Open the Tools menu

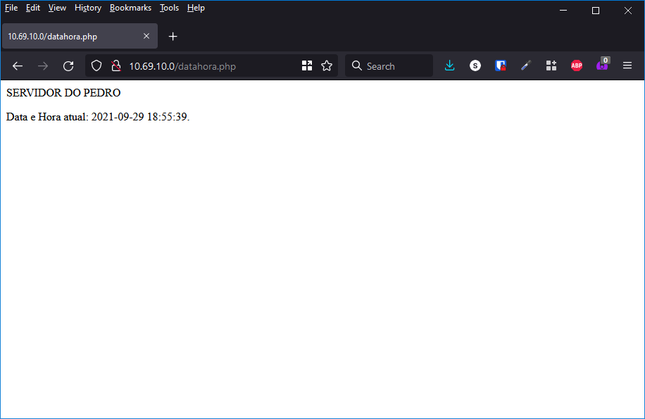168,8
